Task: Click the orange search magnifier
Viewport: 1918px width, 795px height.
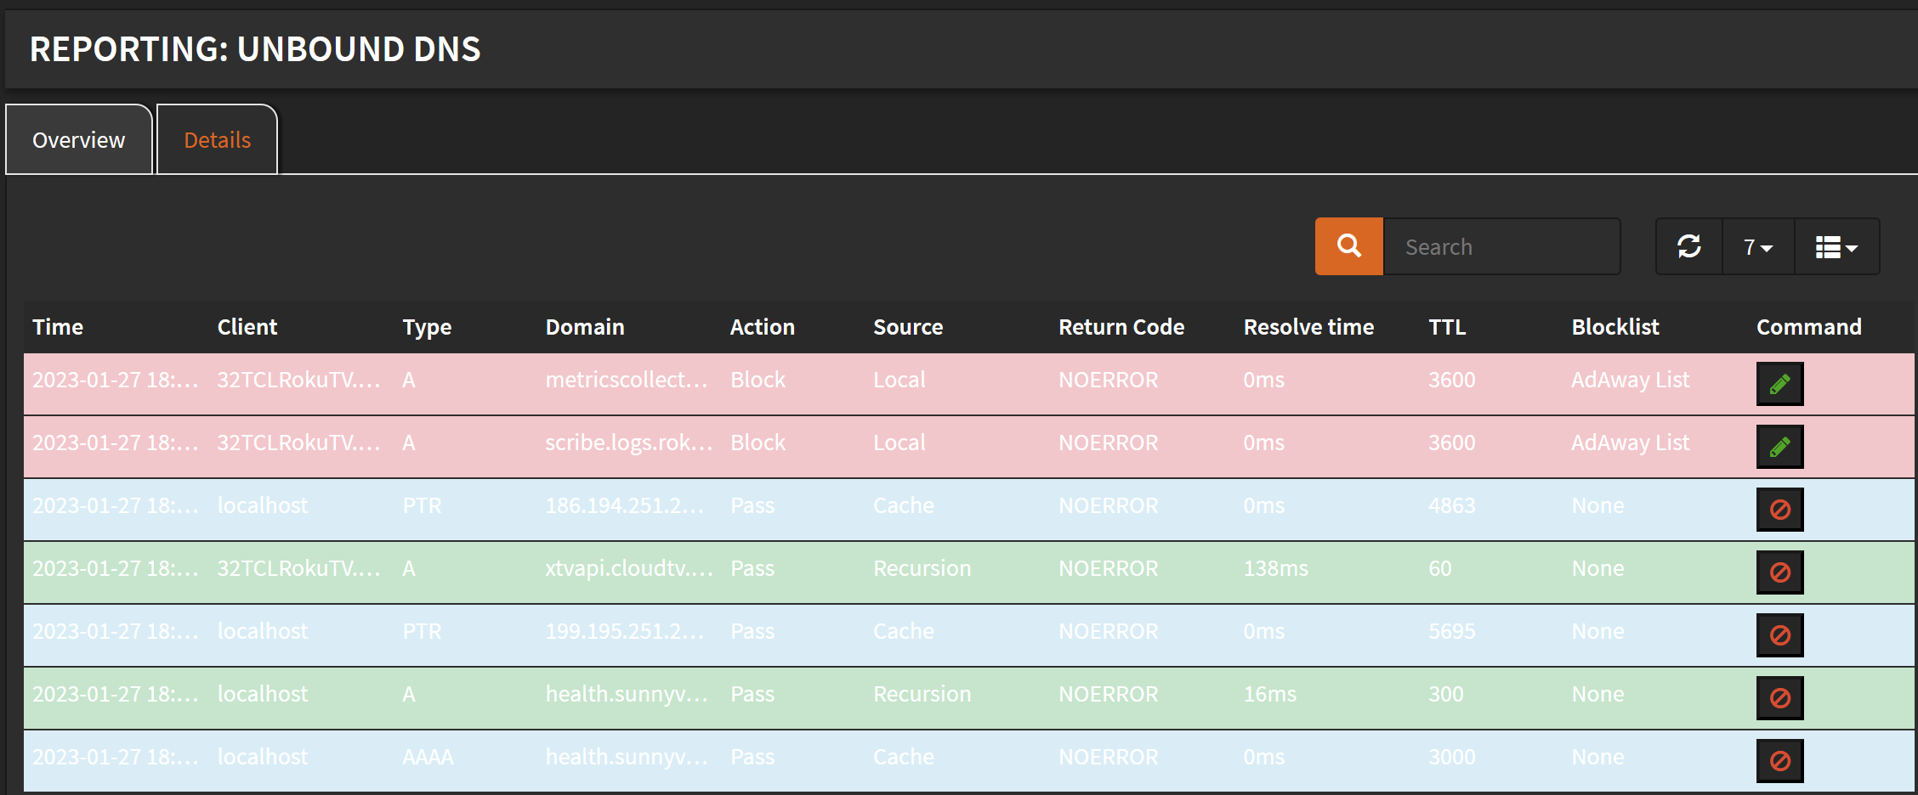Action: tap(1348, 246)
